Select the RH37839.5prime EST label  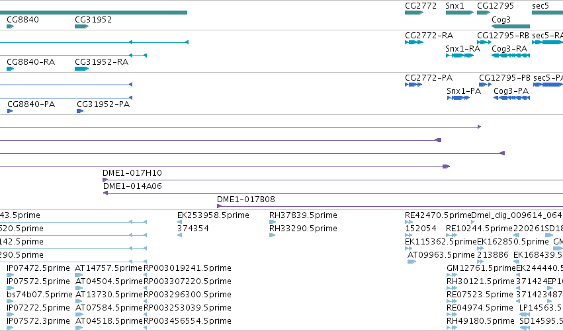303,215
